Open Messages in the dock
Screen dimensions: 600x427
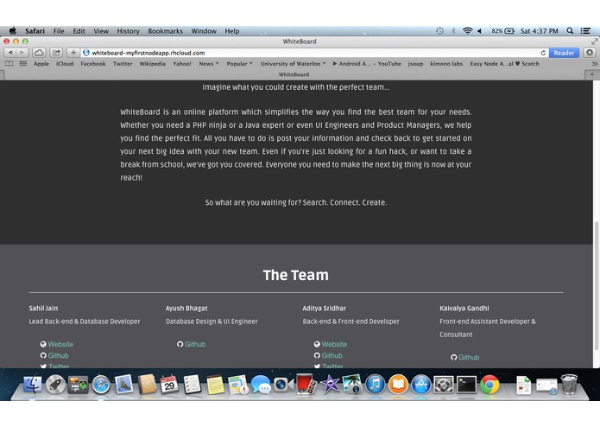[261, 384]
